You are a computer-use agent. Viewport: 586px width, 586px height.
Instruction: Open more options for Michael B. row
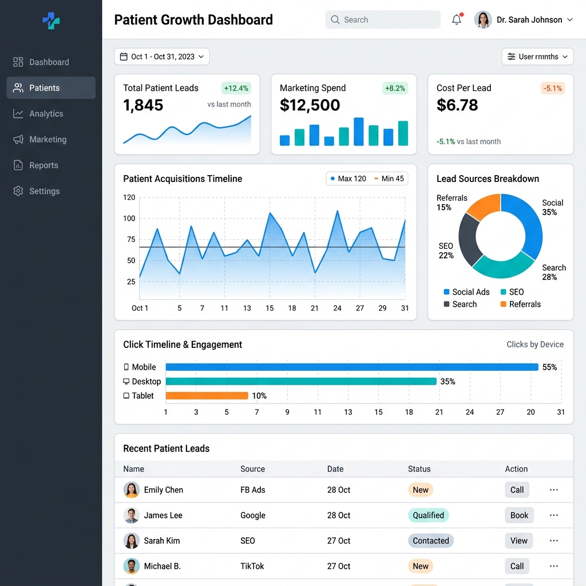[554, 566]
